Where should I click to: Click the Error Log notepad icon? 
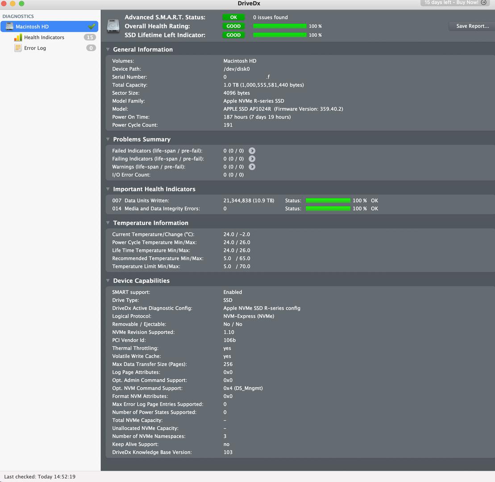click(18, 48)
